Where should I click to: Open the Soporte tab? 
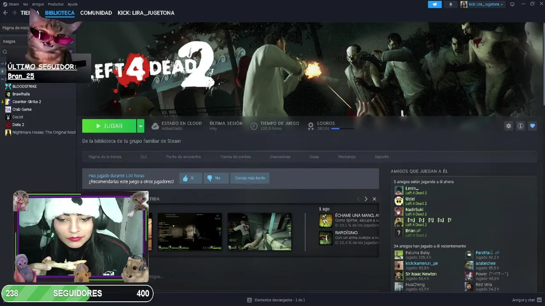381,157
